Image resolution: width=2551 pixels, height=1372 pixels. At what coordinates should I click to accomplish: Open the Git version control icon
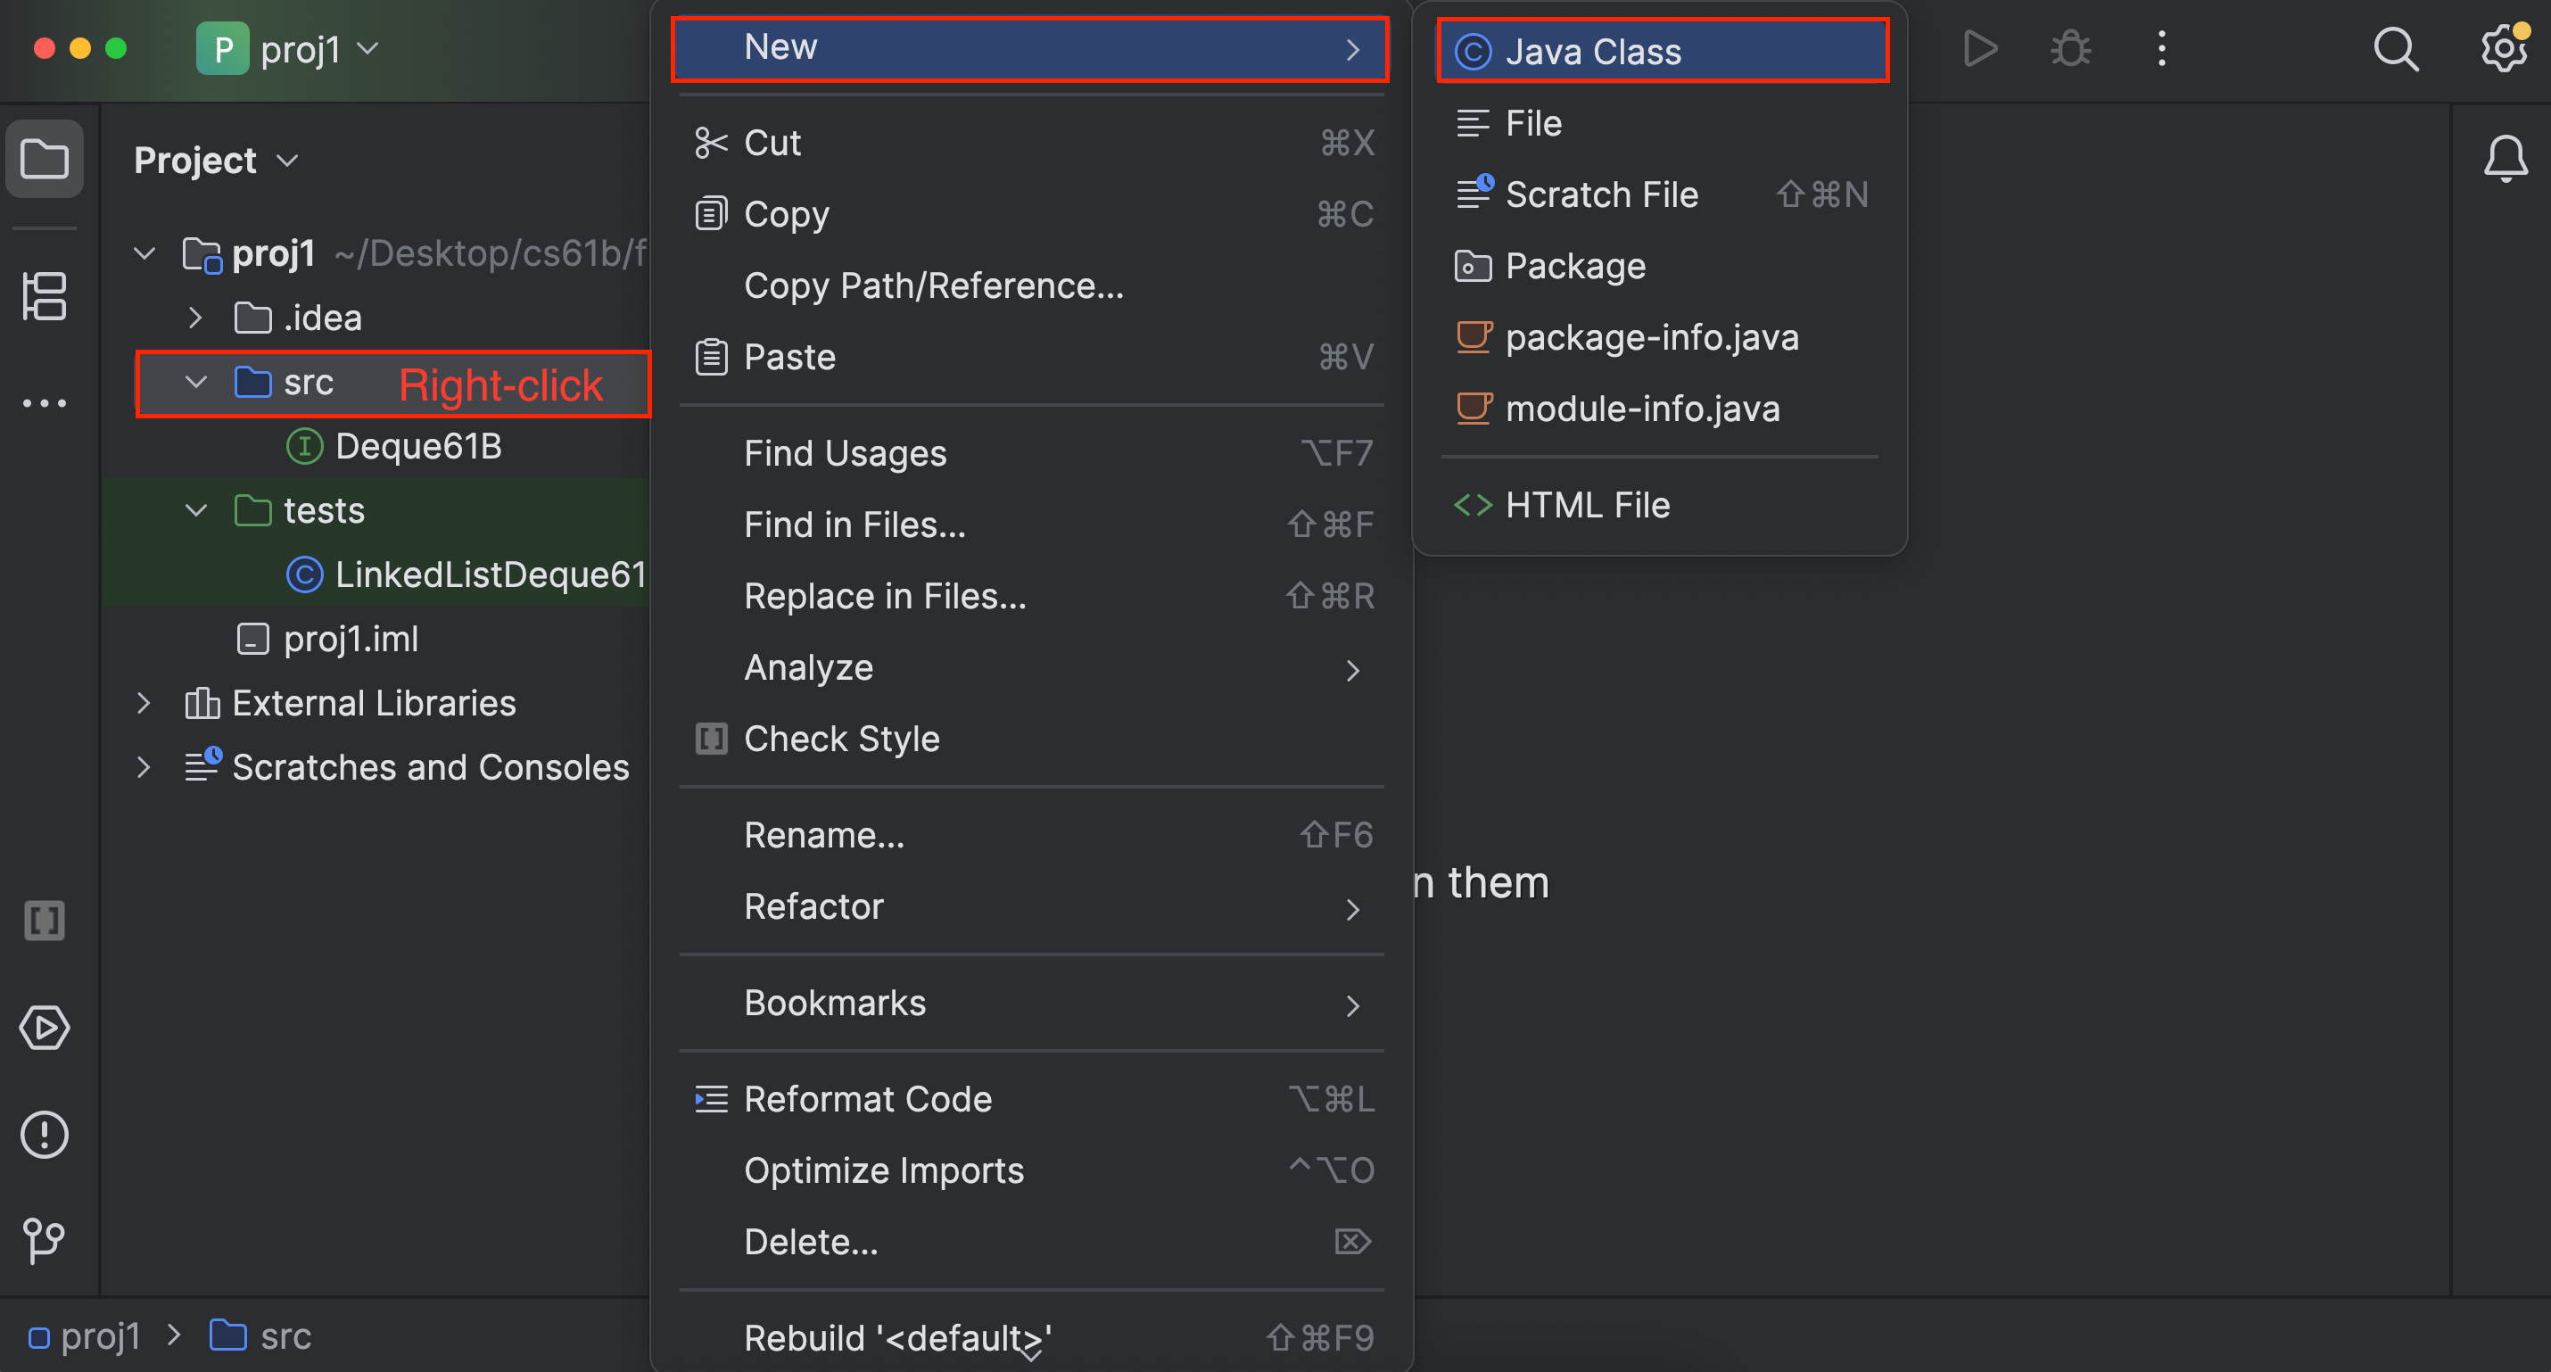tap(45, 1240)
